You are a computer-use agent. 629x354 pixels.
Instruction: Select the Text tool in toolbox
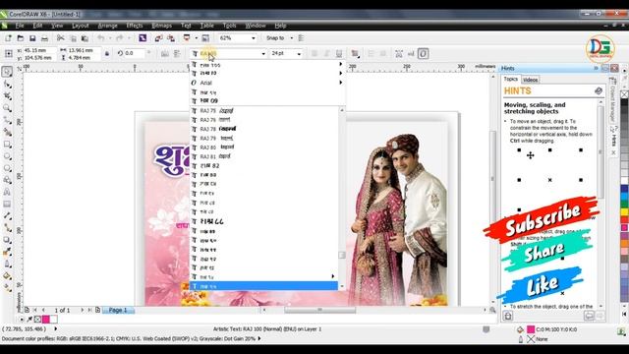pyautogui.click(x=7, y=193)
